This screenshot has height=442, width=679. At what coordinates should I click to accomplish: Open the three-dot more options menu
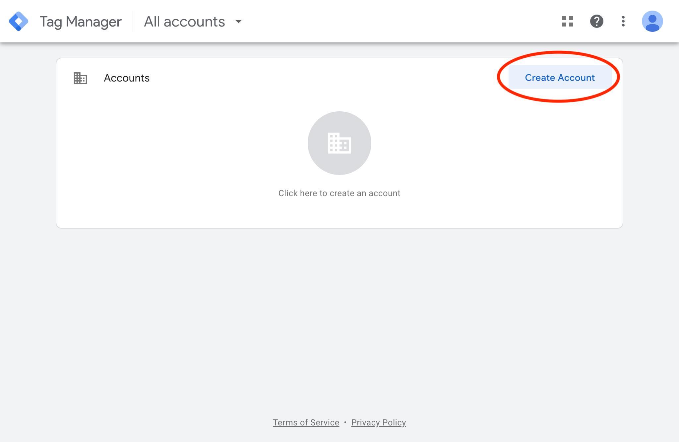pos(623,22)
